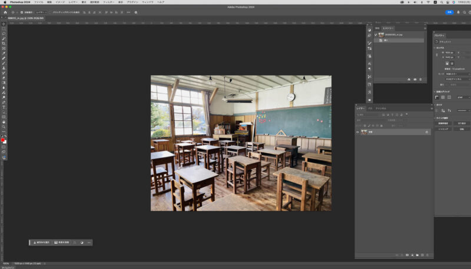
Task: Toggle the auto-select checkbox in options bar
Action: click(x=22, y=12)
